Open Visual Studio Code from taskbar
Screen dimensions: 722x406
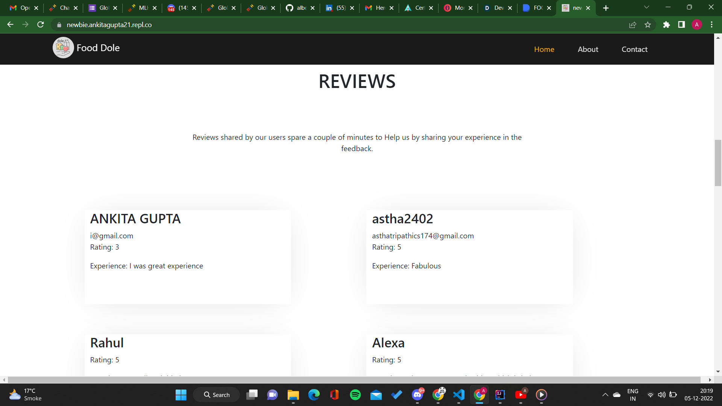tap(459, 395)
